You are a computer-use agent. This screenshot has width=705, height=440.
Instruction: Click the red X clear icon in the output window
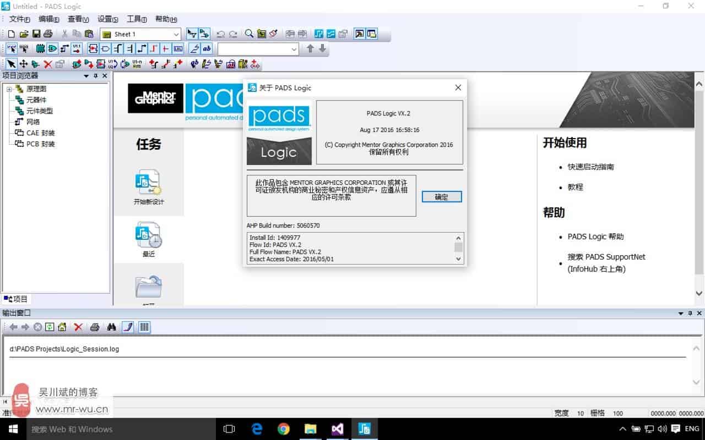point(78,327)
